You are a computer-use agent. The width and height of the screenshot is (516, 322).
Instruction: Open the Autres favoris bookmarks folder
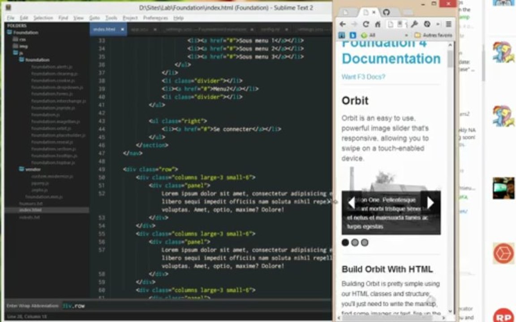tap(434, 35)
